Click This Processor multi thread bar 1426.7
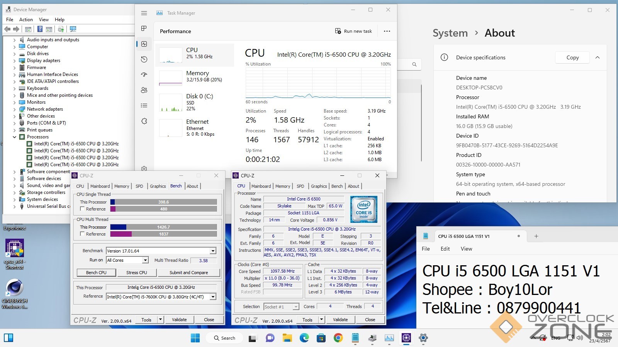Screen dimensions: 618x347 coord(164,227)
